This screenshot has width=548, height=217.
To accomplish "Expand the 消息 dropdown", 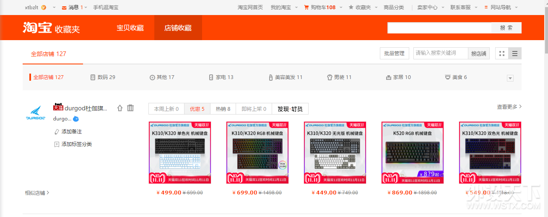I will (86, 8).
